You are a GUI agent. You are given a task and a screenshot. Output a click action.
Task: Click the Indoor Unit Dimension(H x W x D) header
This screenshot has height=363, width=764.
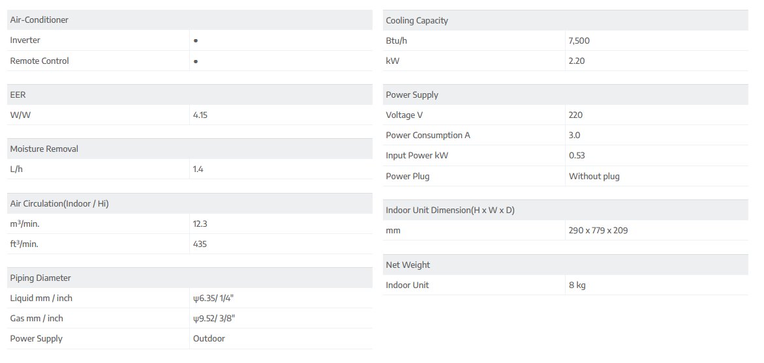450,211
